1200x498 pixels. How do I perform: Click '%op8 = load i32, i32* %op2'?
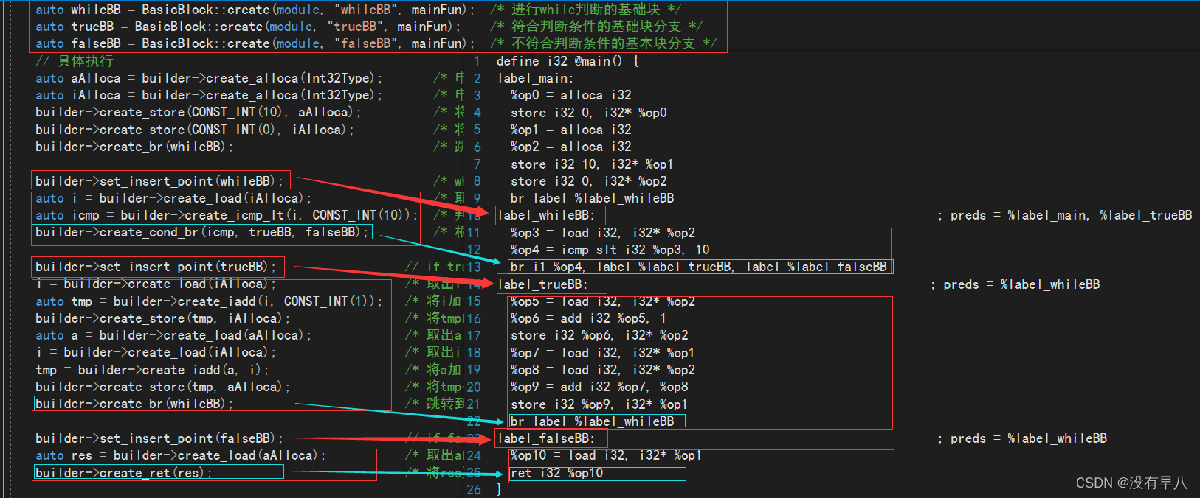tap(602, 370)
